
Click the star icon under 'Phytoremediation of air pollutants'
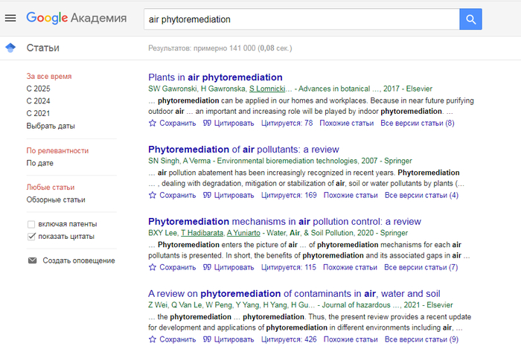coord(153,195)
